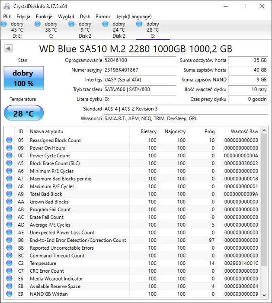
Task: Click status orb for Available Reserve Space
Action: pyautogui.click(x=9, y=286)
